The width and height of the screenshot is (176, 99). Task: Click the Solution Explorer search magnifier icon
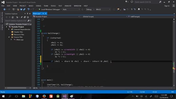29,21
